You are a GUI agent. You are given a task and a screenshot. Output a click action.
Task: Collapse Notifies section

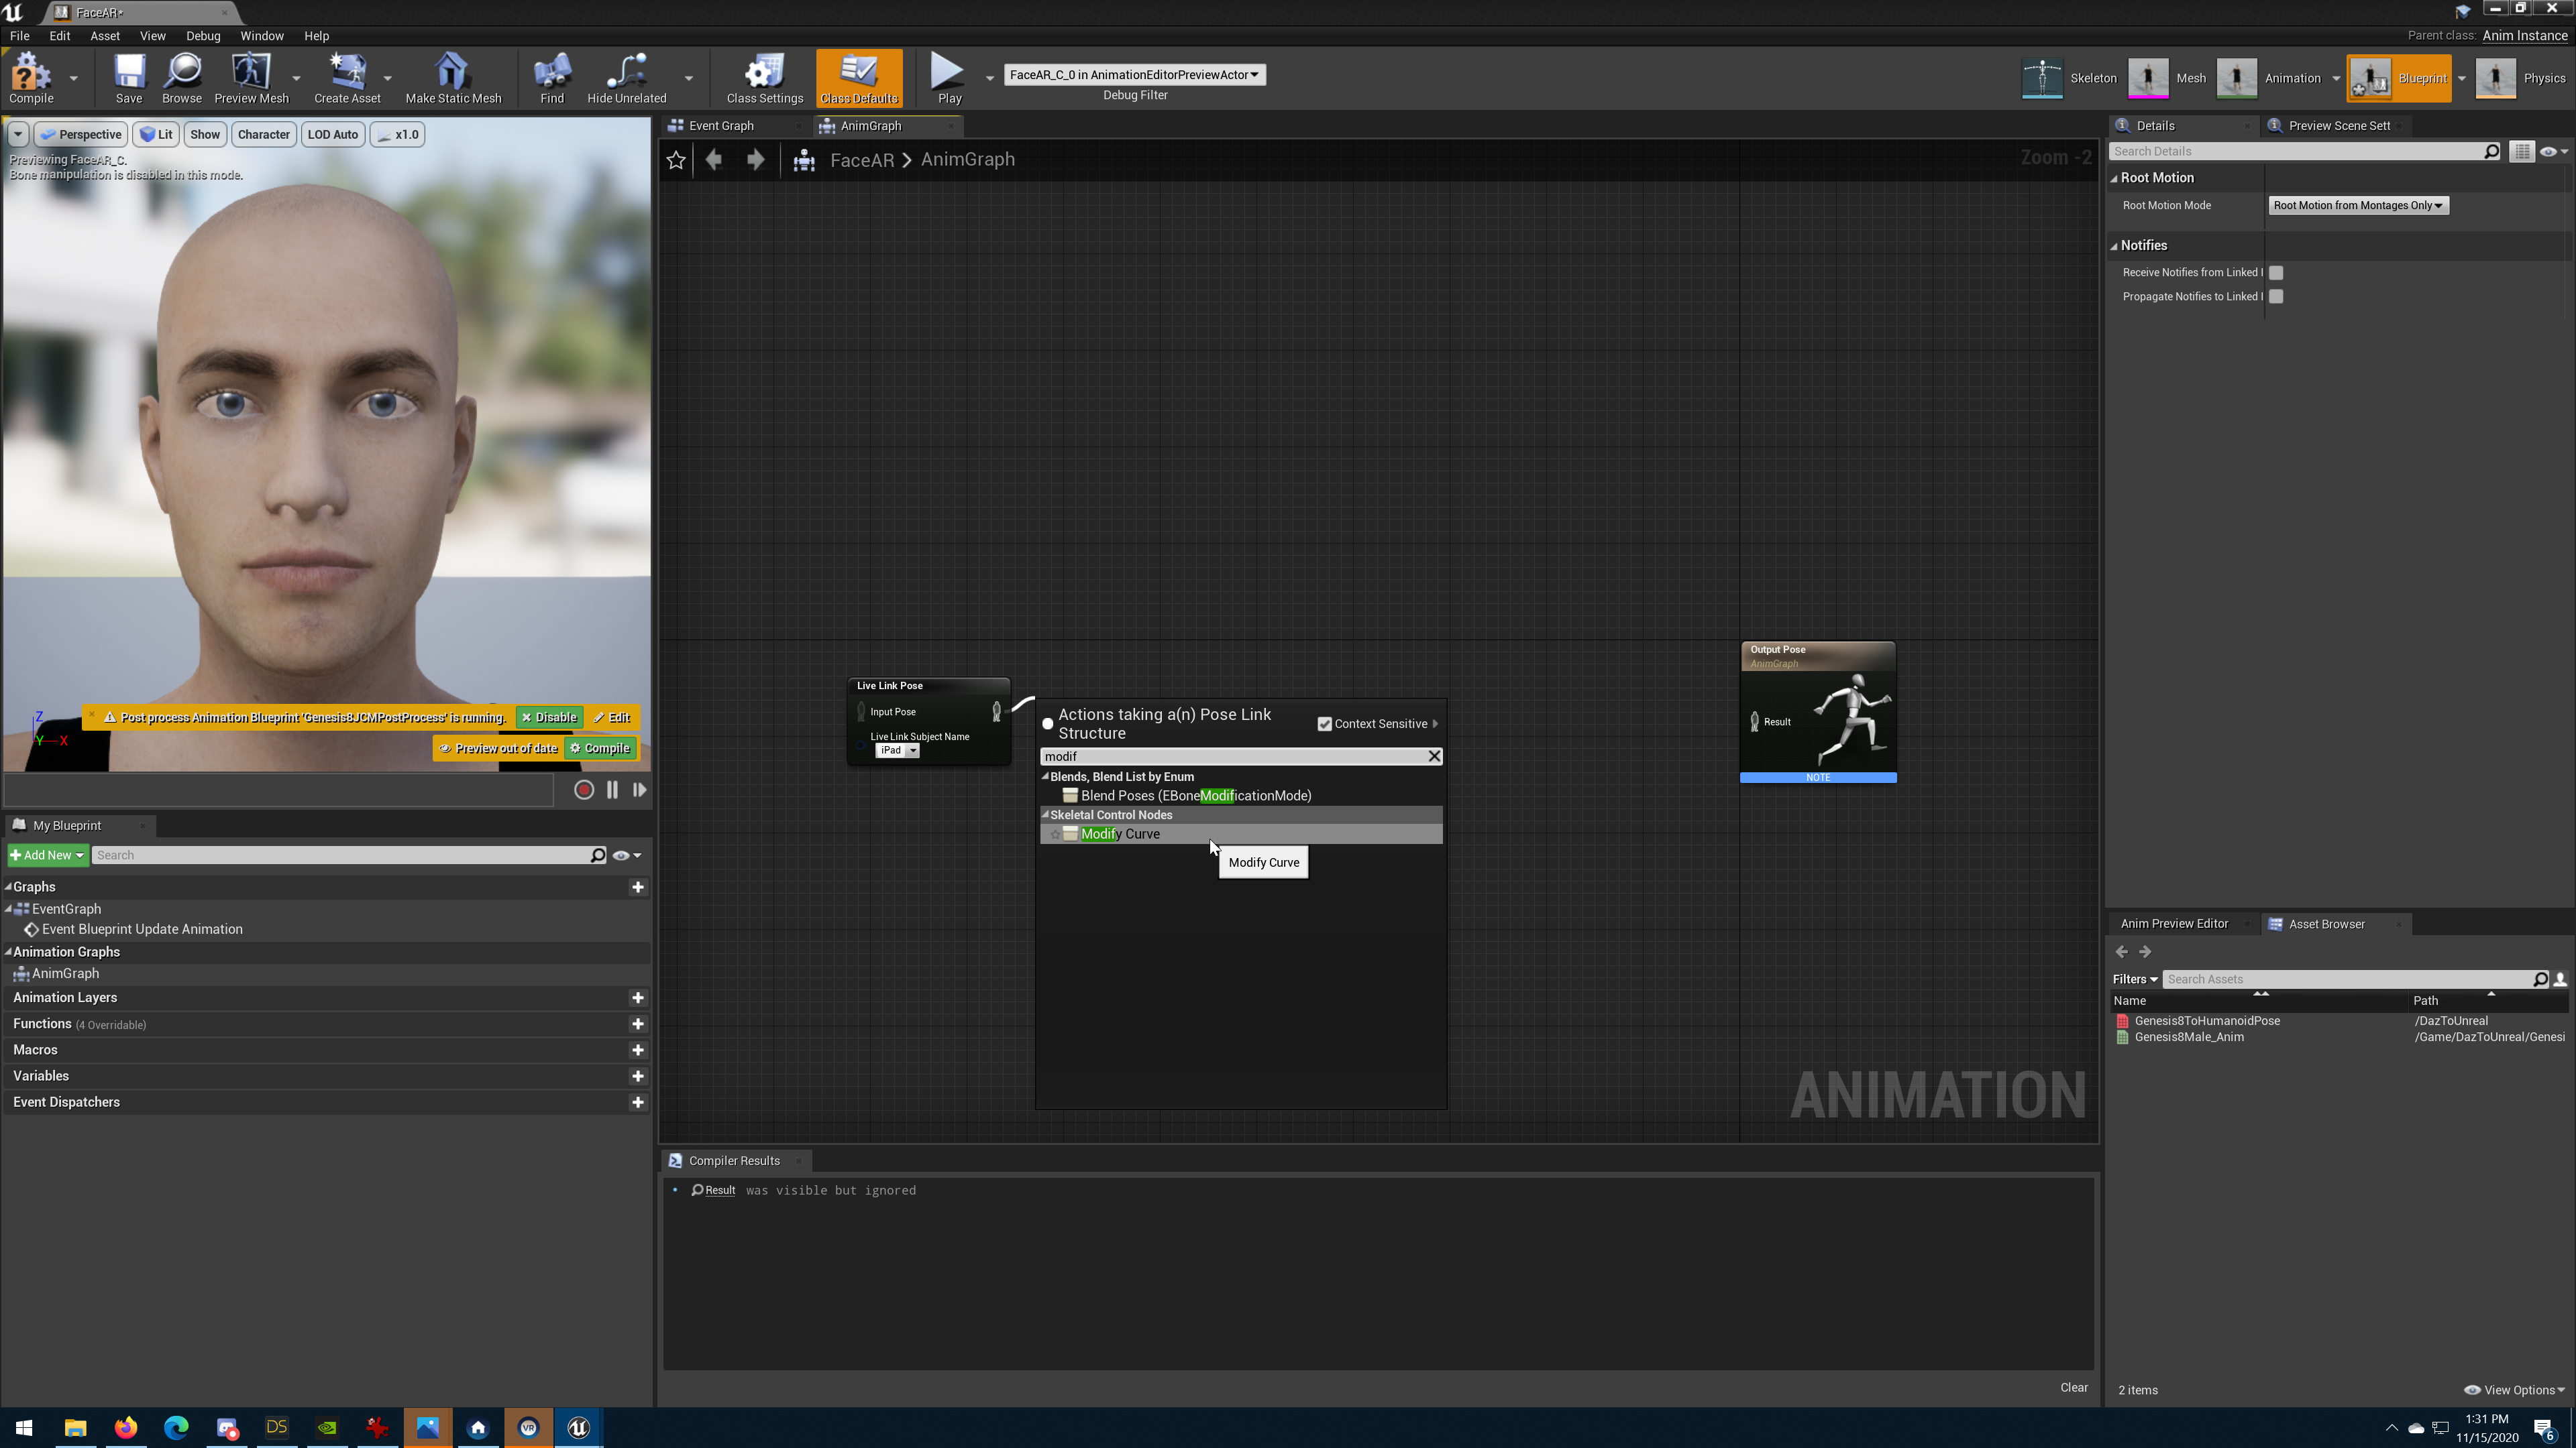[2115, 246]
